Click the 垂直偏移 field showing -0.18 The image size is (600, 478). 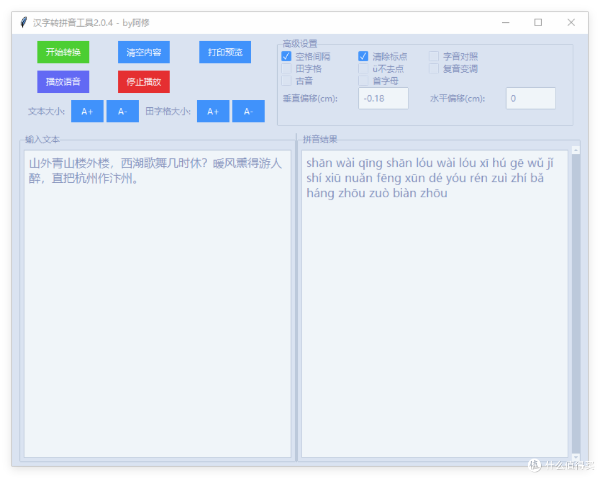click(383, 98)
